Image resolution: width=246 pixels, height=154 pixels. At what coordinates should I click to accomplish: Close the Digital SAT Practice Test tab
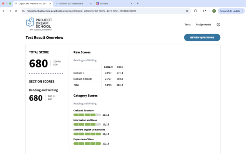49,3
